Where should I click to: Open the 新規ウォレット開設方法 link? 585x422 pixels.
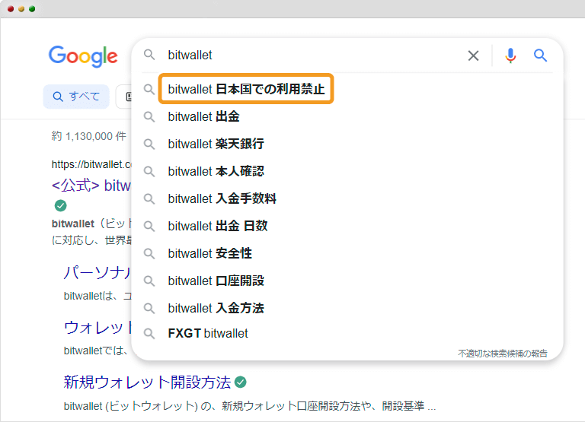coord(147,382)
